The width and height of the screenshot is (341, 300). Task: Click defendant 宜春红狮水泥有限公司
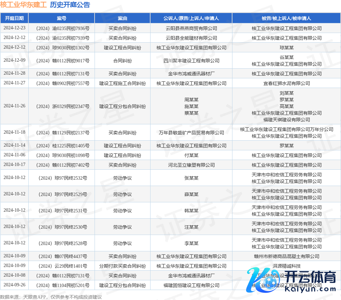pyautogui.click(x=286, y=83)
